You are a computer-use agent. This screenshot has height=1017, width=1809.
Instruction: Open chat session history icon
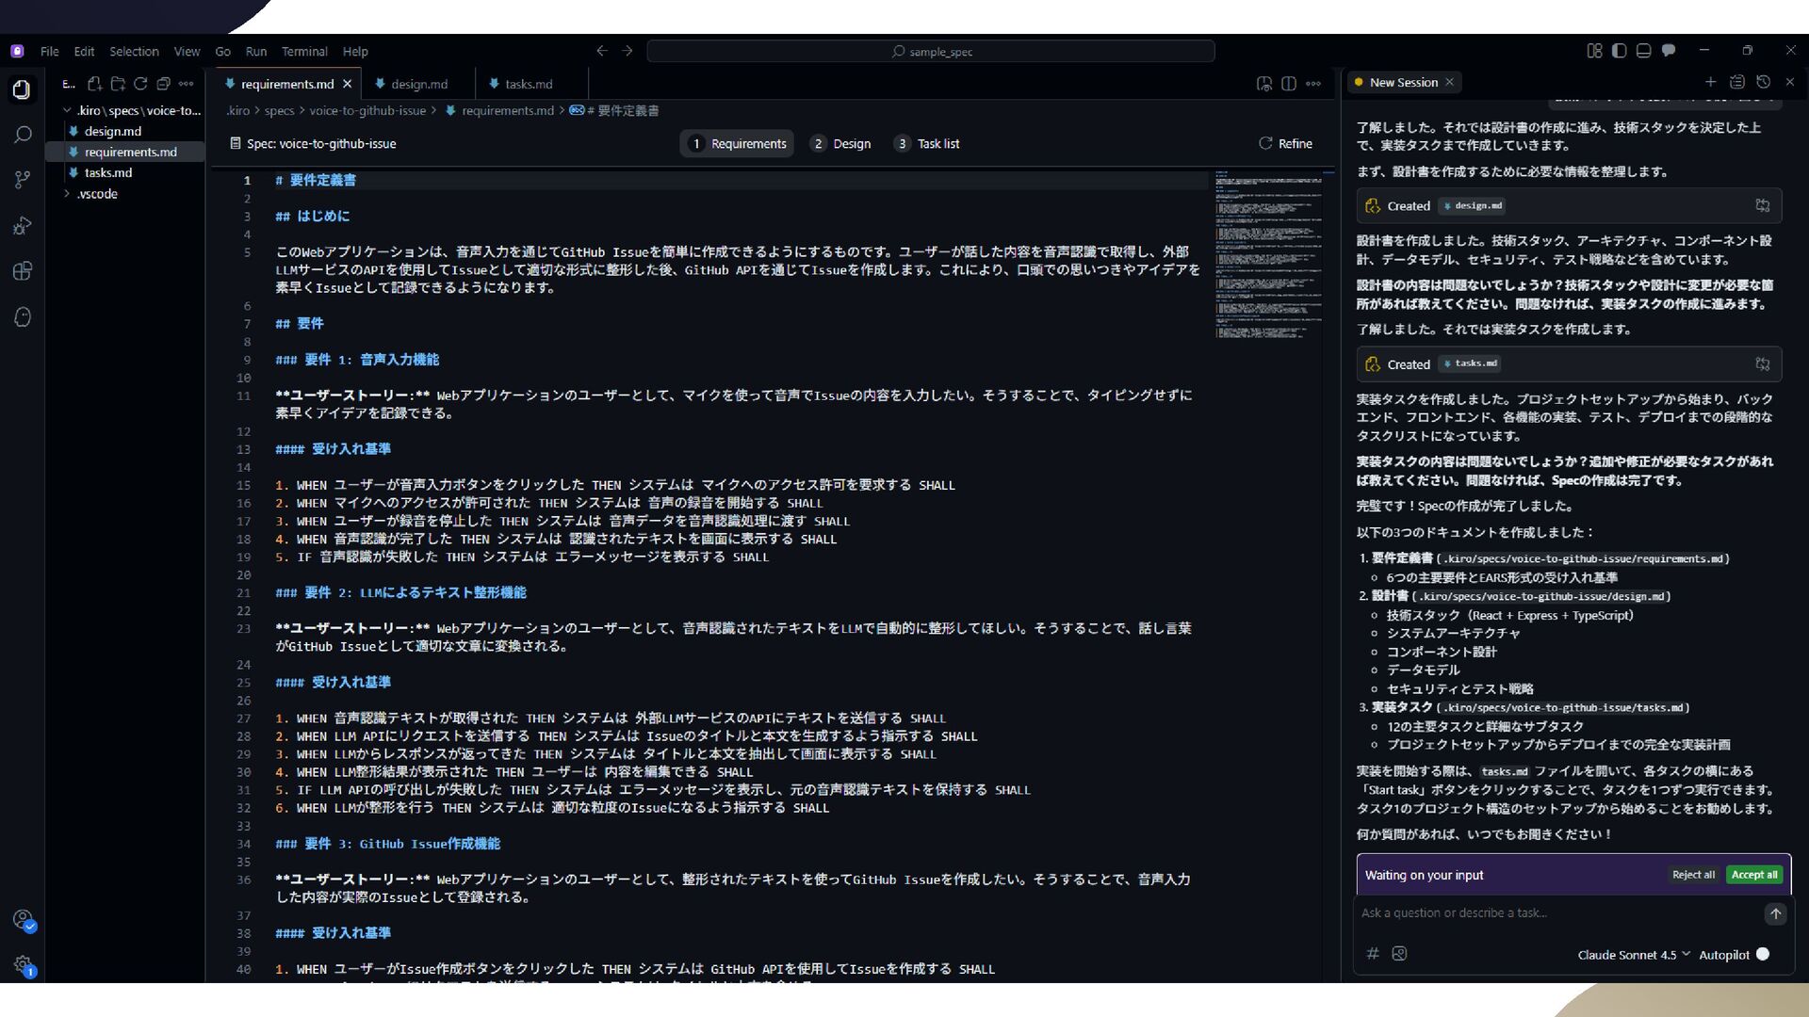(1764, 83)
